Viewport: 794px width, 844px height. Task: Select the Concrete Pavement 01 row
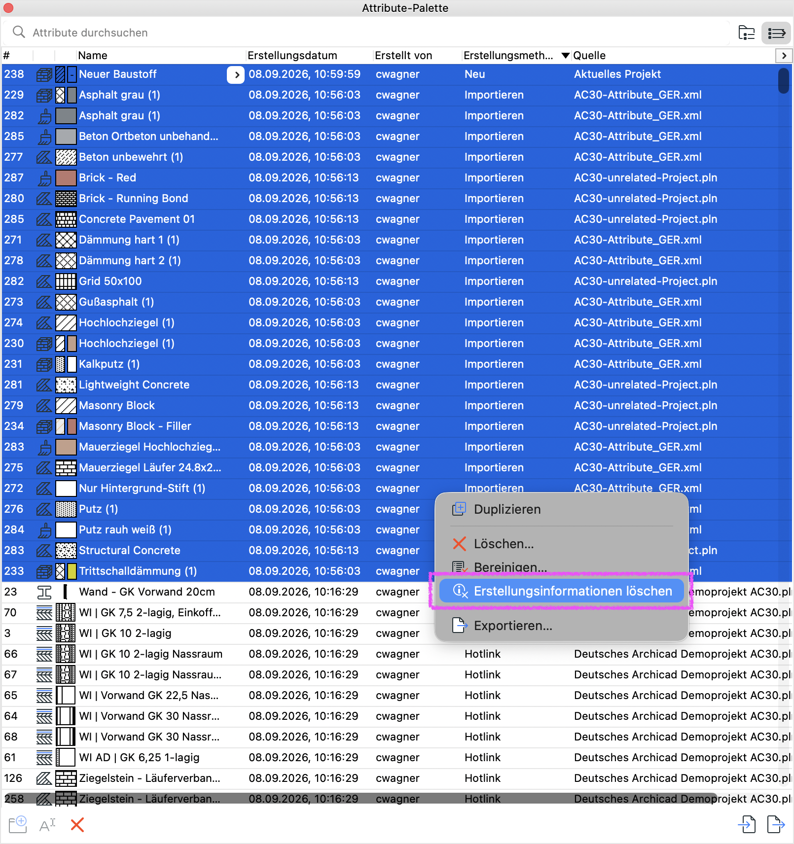[x=397, y=219]
